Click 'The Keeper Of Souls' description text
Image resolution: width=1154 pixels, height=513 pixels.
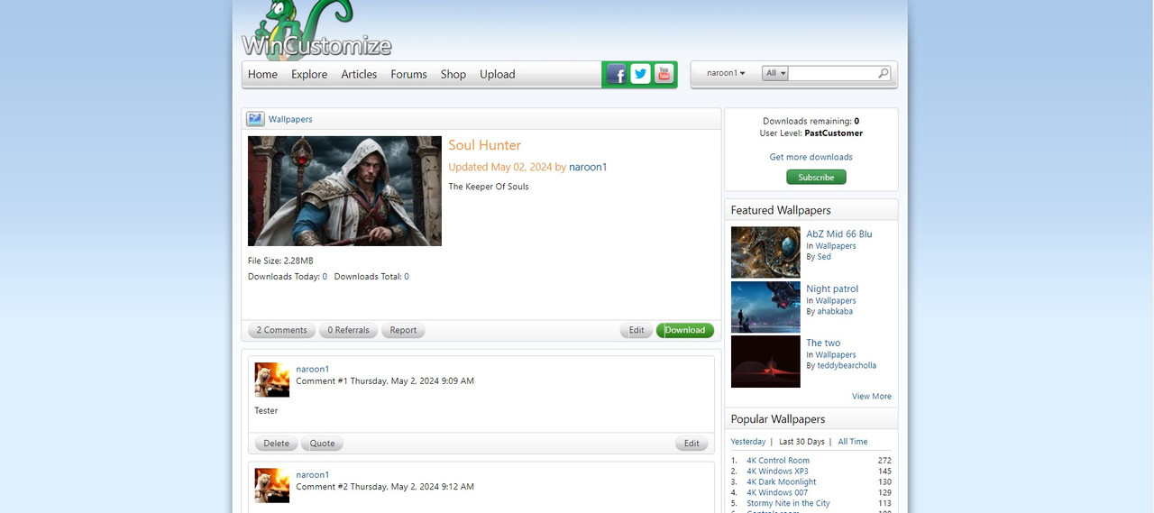489,187
